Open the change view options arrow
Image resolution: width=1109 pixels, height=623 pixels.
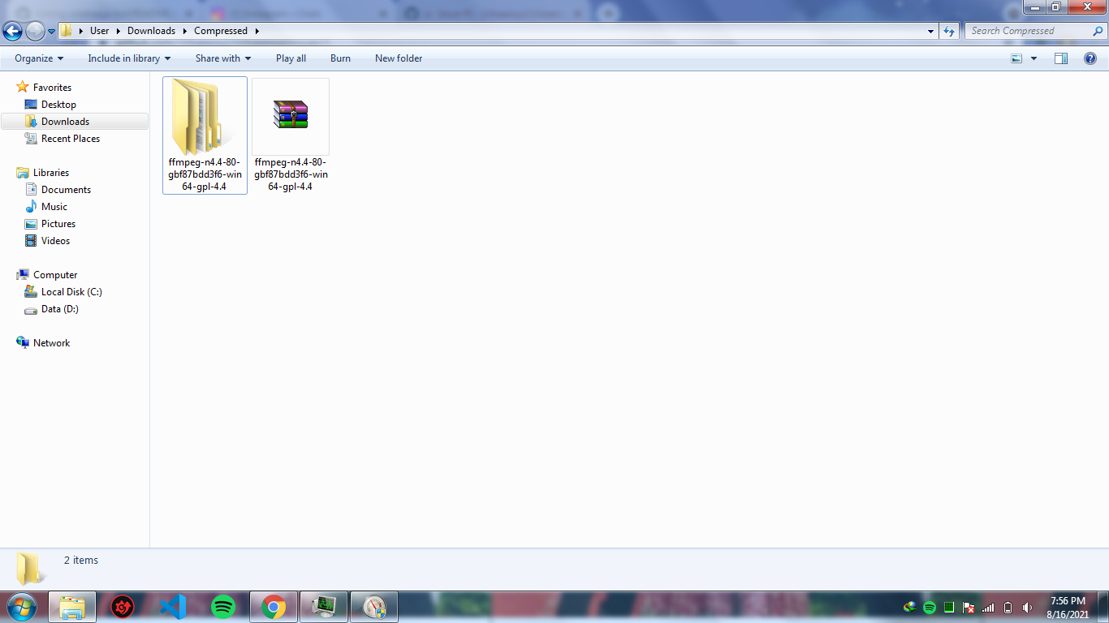[x=1033, y=58]
